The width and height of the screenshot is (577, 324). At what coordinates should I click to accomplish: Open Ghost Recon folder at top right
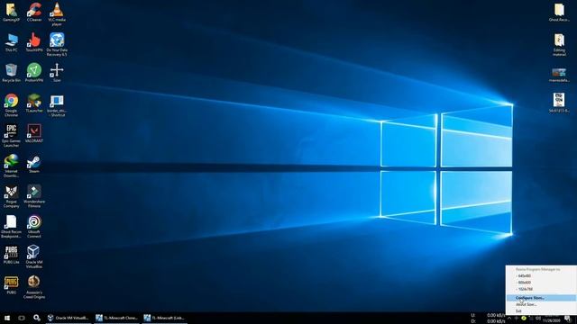(x=559, y=12)
